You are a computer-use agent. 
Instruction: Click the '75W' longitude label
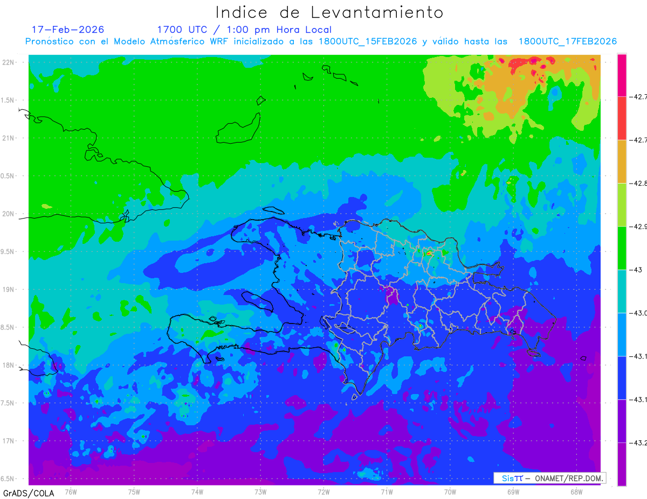tap(134, 492)
